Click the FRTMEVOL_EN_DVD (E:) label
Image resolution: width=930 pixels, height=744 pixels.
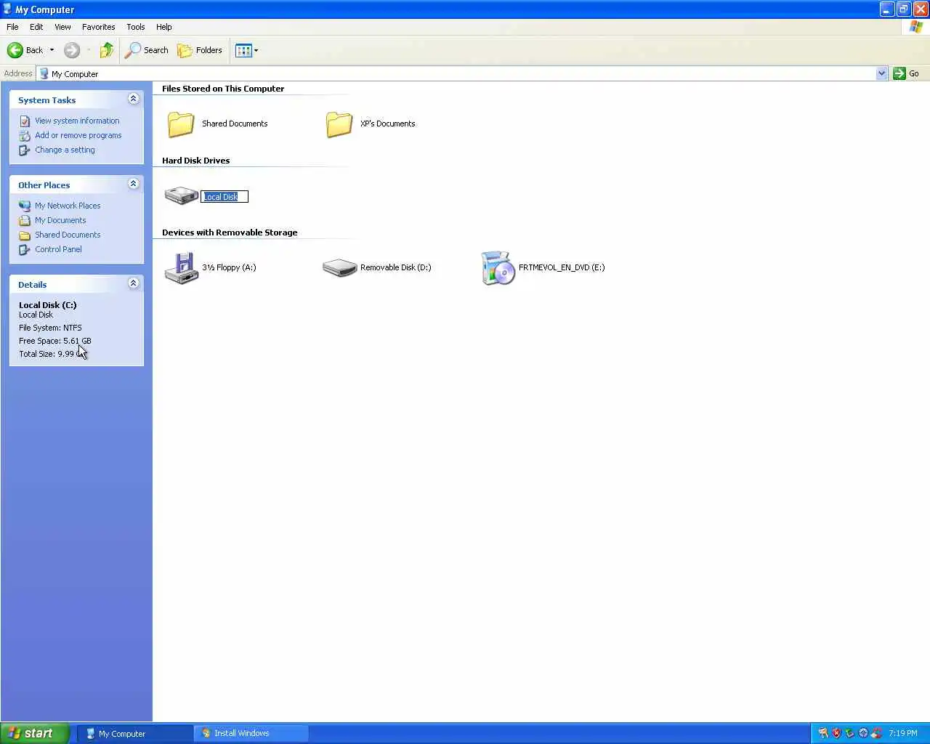(562, 267)
